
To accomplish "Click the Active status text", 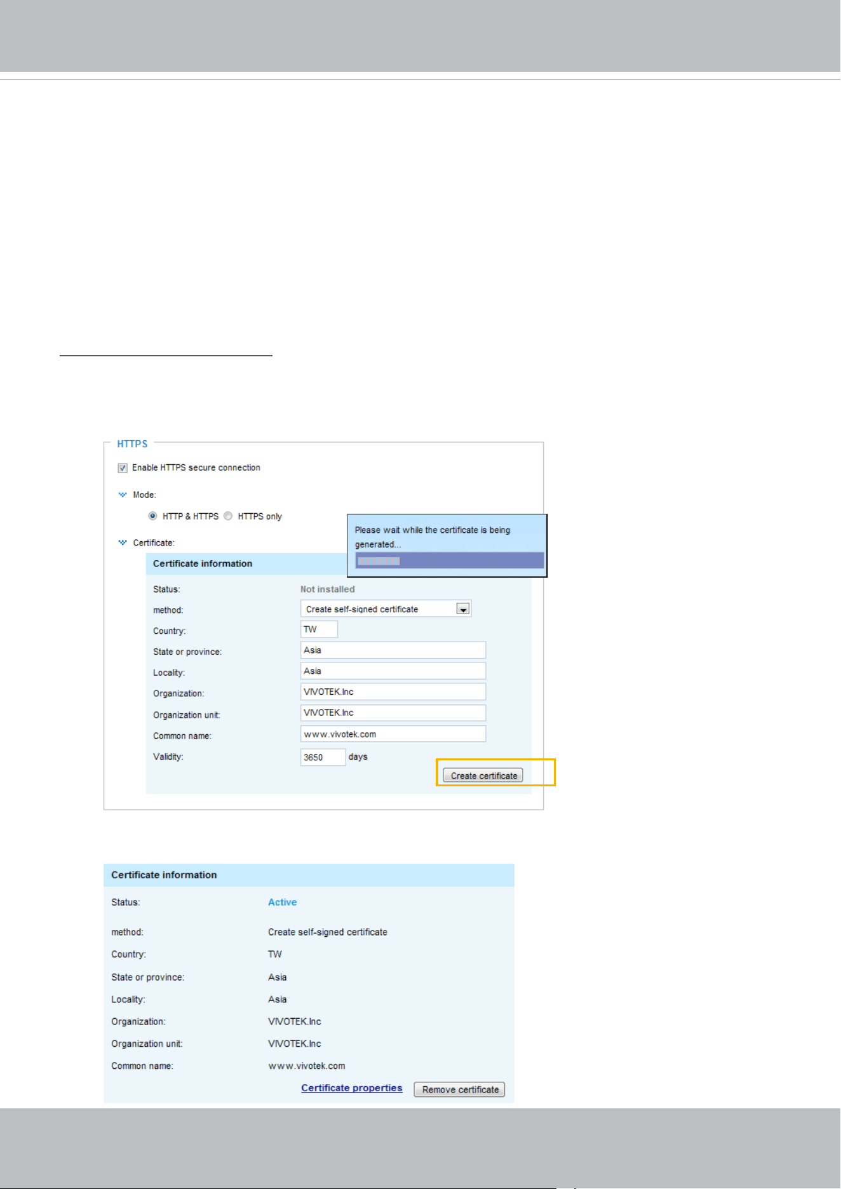I will click(x=282, y=903).
